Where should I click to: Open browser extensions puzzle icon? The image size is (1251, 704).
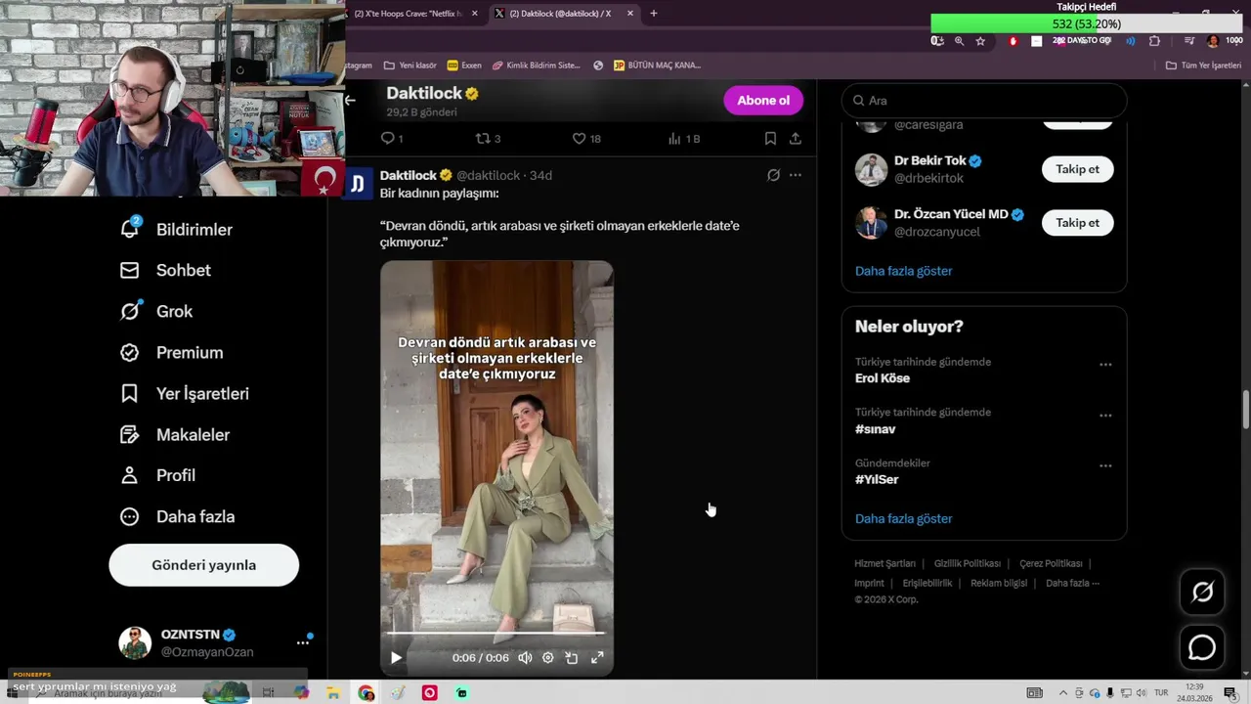click(x=1155, y=41)
